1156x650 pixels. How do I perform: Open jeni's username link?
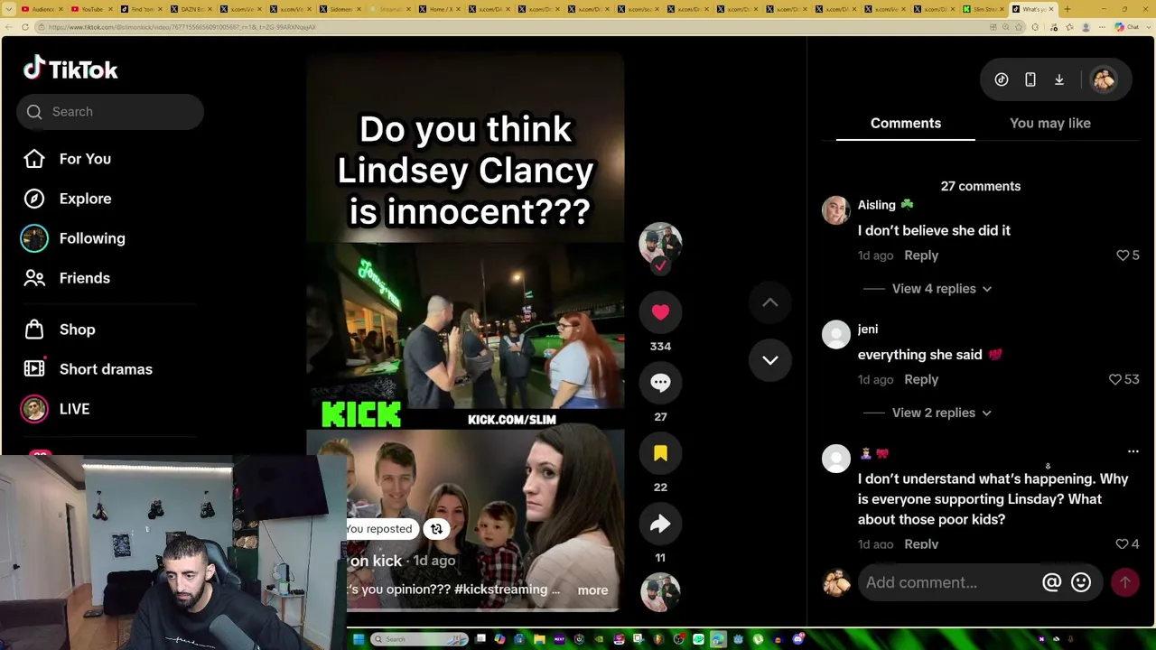(868, 330)
